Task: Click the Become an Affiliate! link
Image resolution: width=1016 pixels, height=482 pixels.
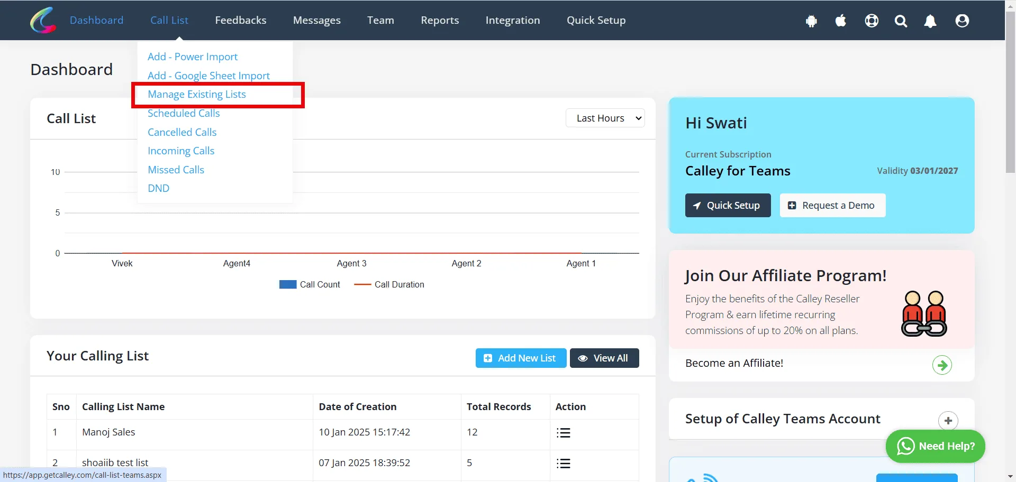Action: point(734,363)
